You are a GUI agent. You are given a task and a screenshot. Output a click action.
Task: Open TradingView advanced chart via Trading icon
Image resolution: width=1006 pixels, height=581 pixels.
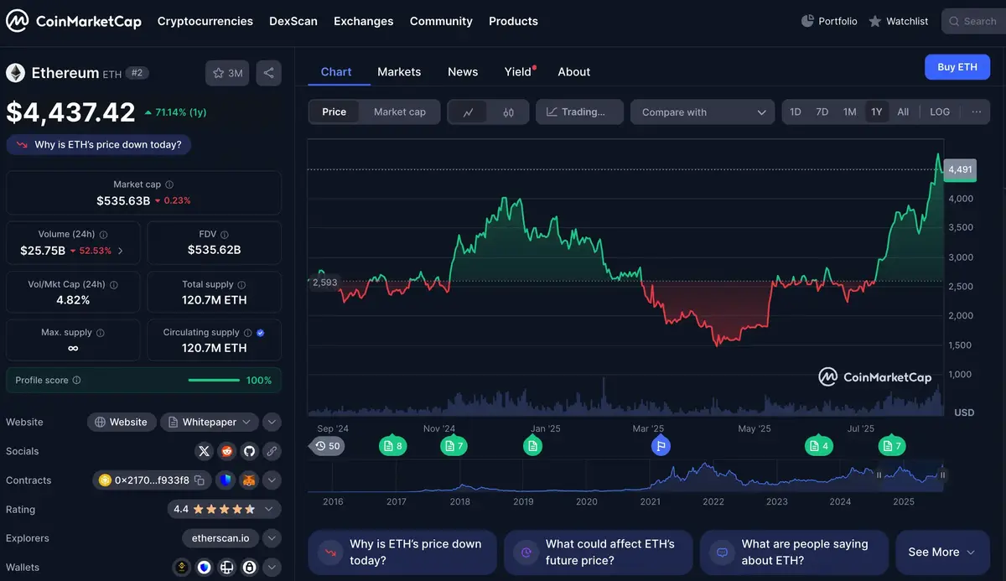[x=578, y=112]
